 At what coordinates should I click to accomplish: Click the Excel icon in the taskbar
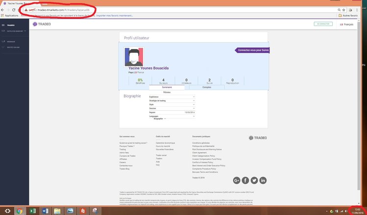pos(32,211)
